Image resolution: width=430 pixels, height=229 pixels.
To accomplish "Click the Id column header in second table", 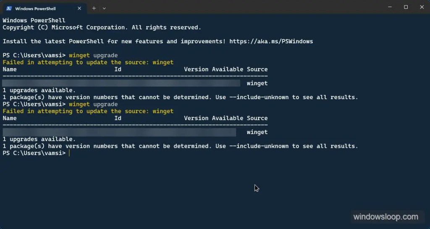I will click(x=118, y=118).
